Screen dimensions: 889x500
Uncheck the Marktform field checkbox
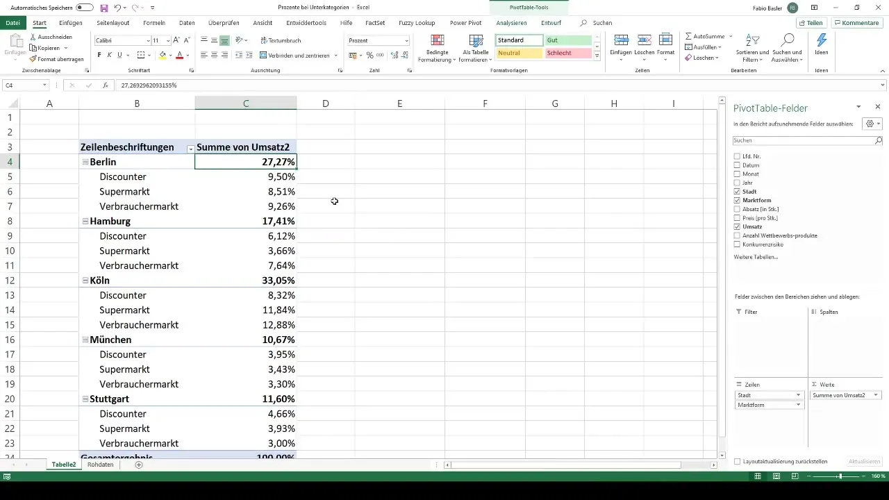click(737, 201)
